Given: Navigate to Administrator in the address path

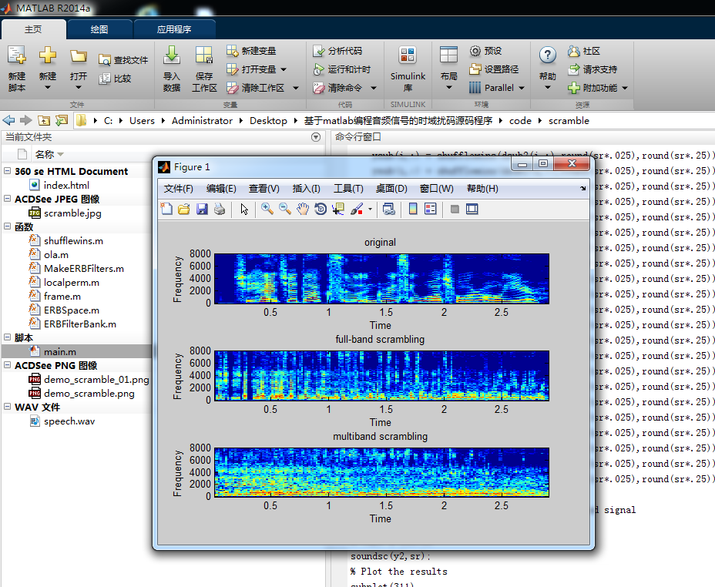Looking at the screenshot, I should click(202, 121).
